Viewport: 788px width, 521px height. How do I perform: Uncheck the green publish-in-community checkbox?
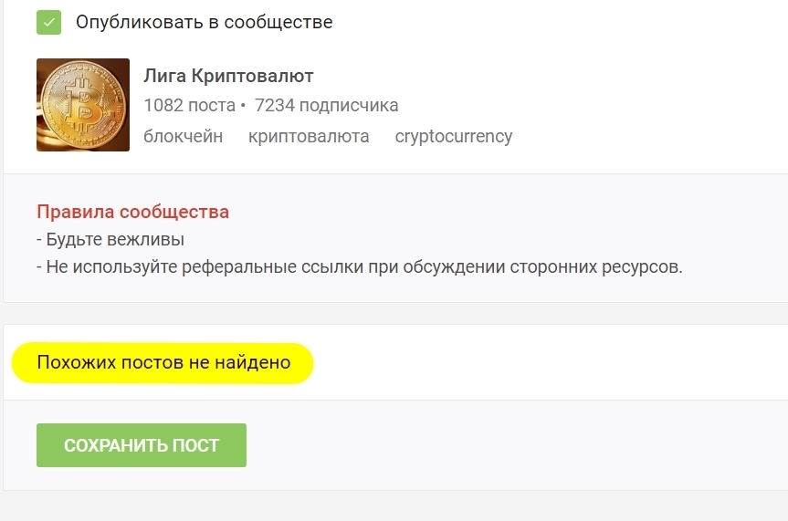(48, 22)
